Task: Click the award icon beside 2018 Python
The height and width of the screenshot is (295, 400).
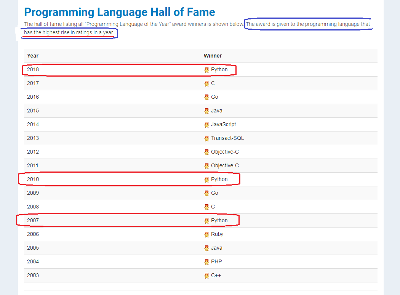Action: pyautogui.click(x=206, y=70)
